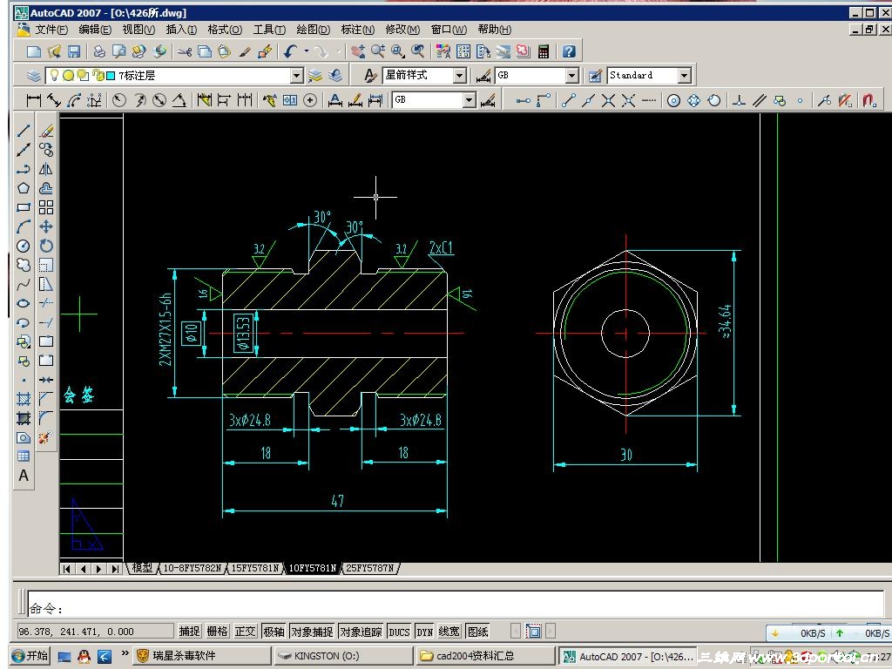Image resolution: width=892 pixels, height=669 pixels.
Task: Click in the 命令 command line field
Action: click(x=455, y=604)
